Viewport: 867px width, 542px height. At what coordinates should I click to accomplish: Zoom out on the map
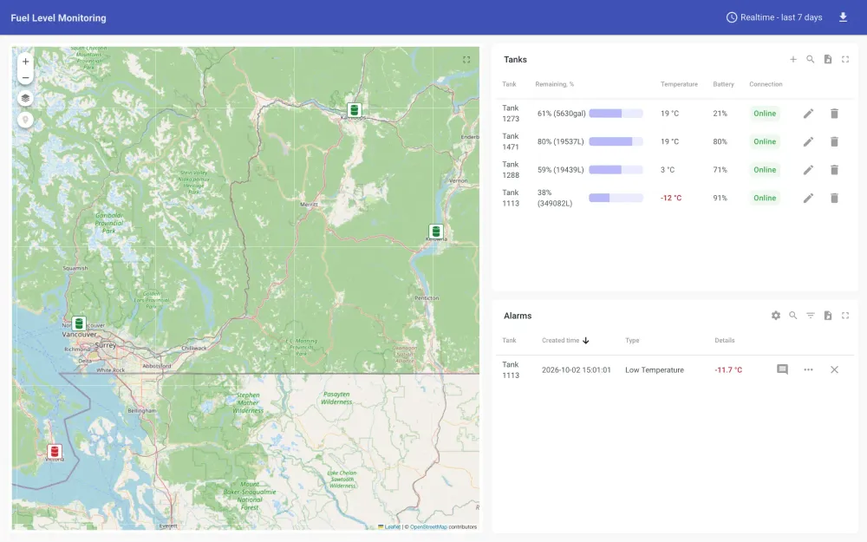pos(25,77)
